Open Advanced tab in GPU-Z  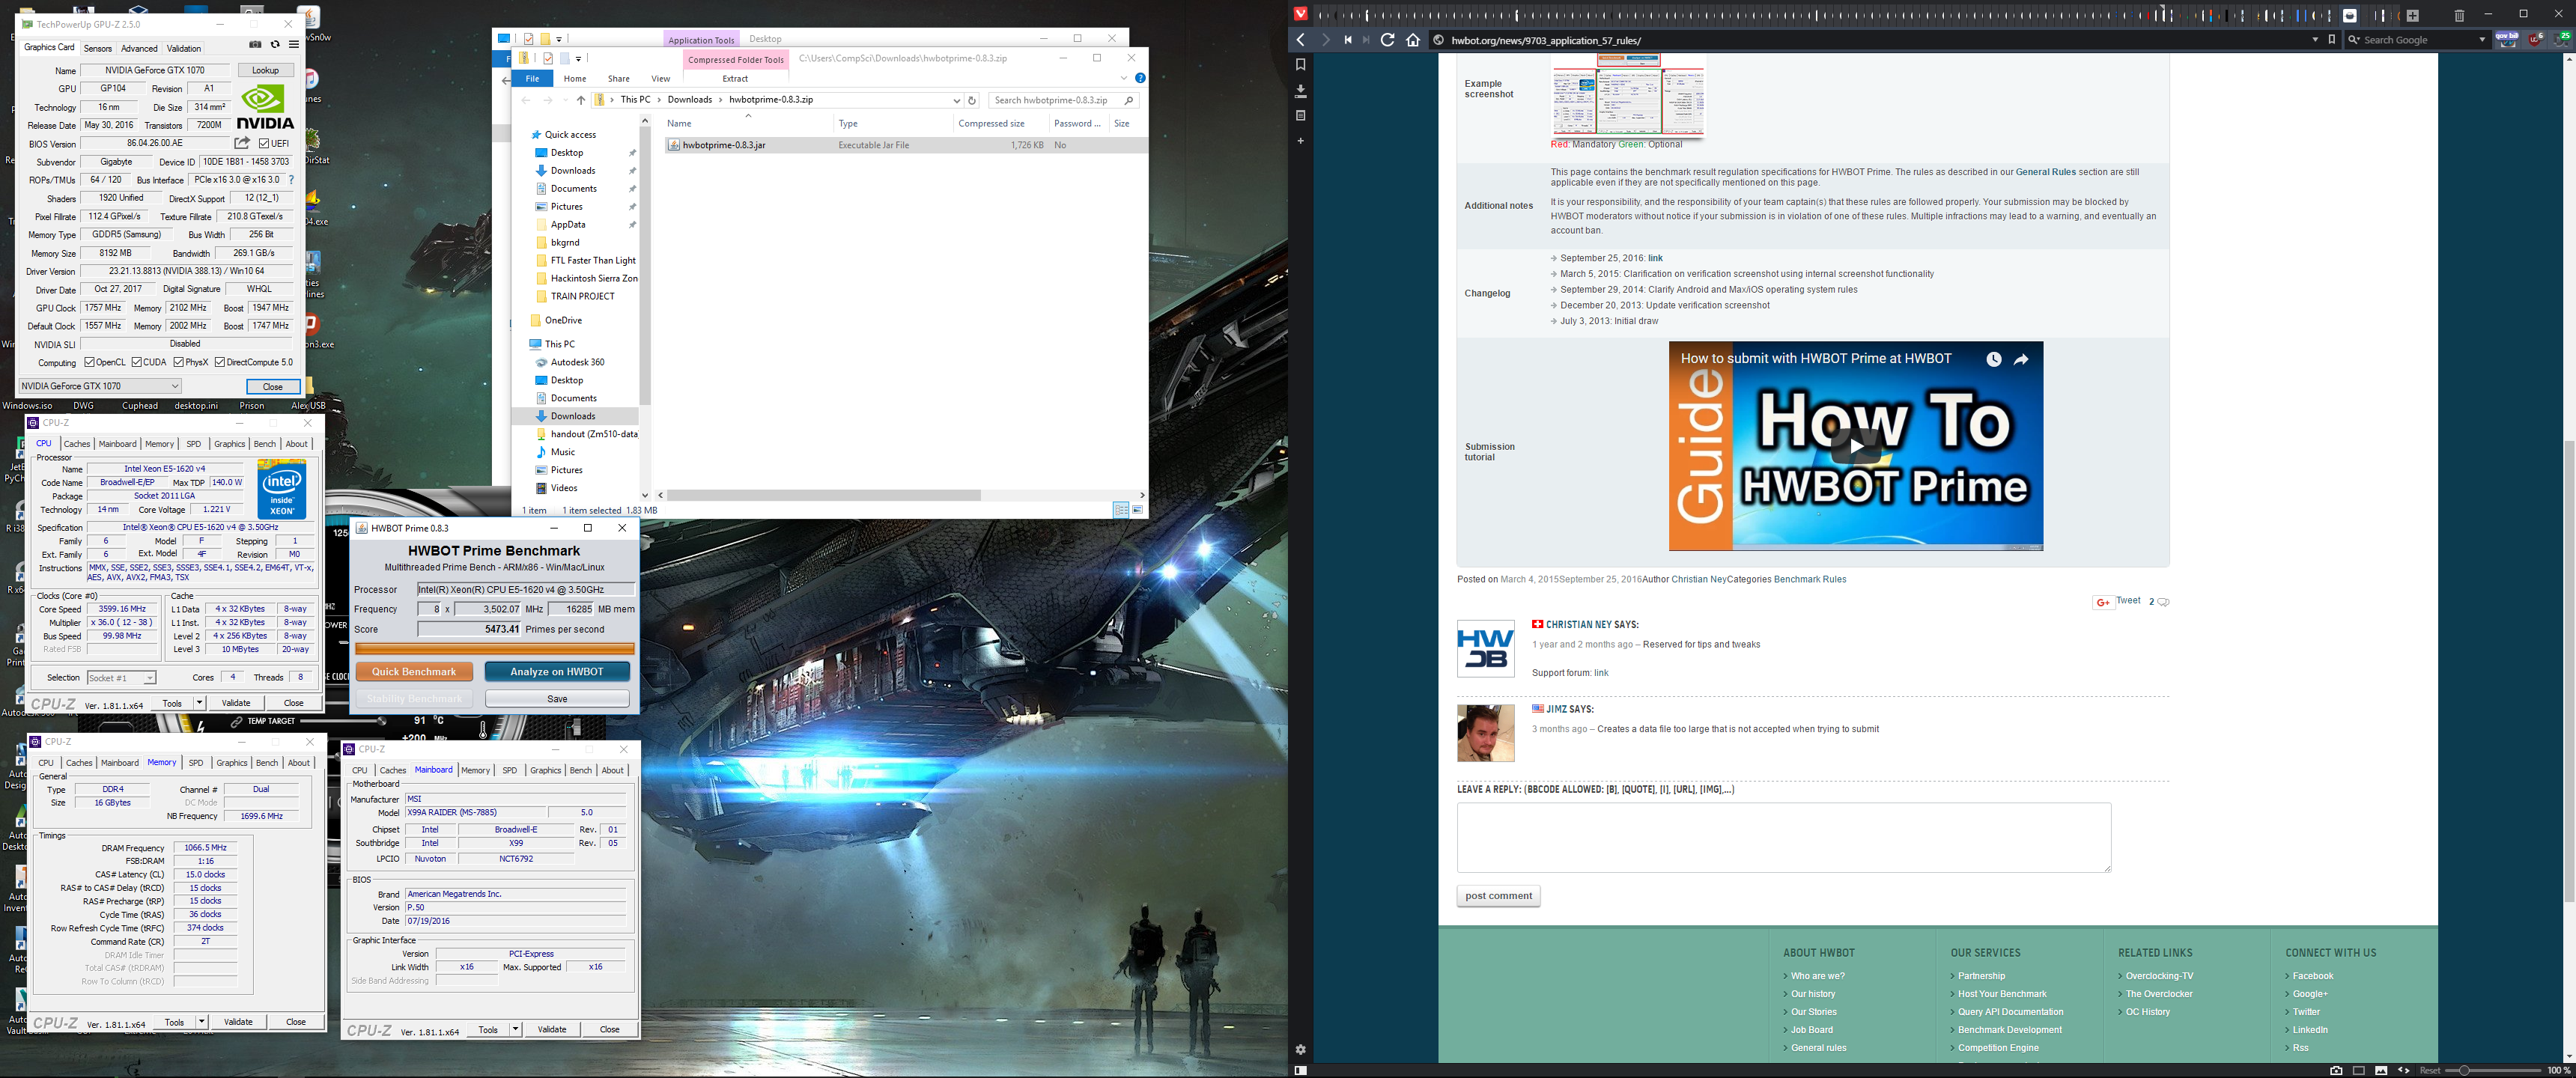[x=139, y=48]
